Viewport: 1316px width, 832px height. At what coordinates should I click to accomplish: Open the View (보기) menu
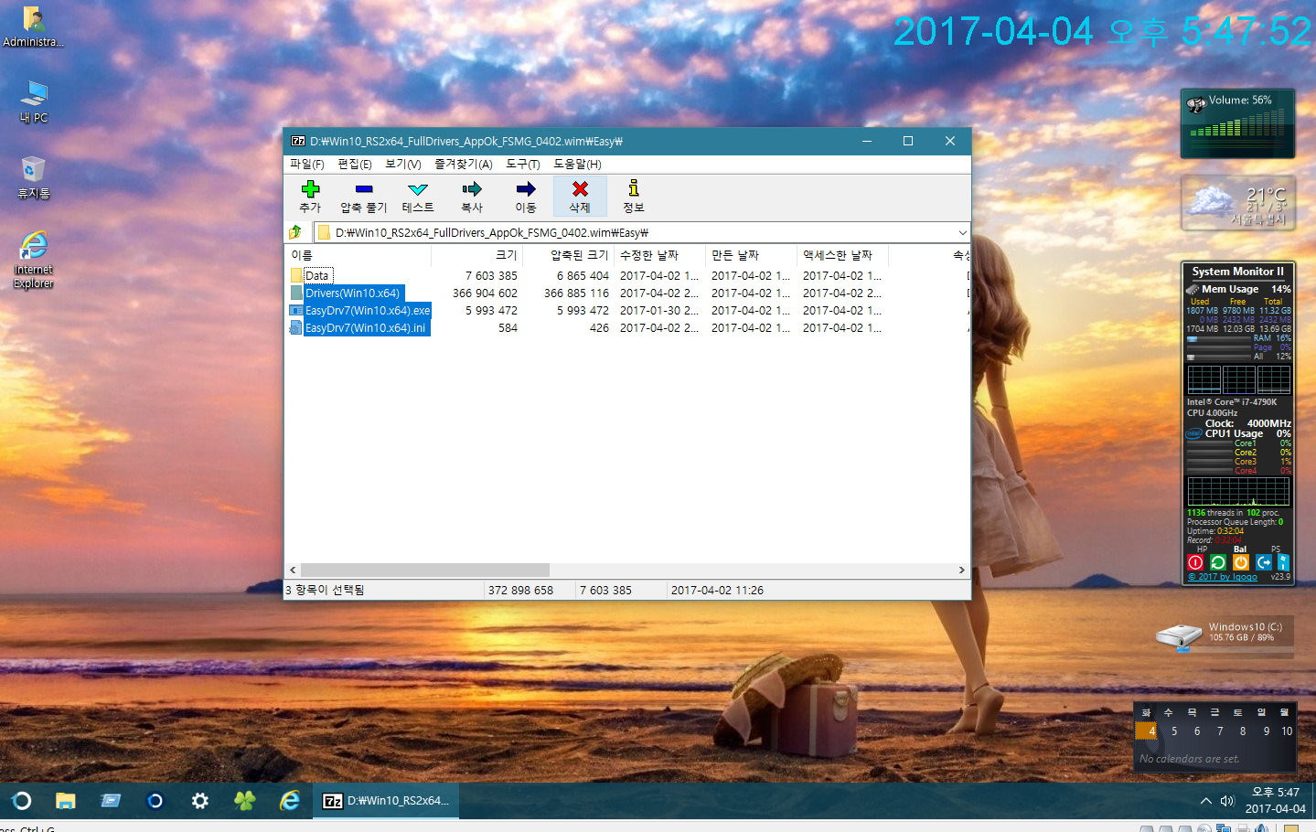click(x=403, y=165)
